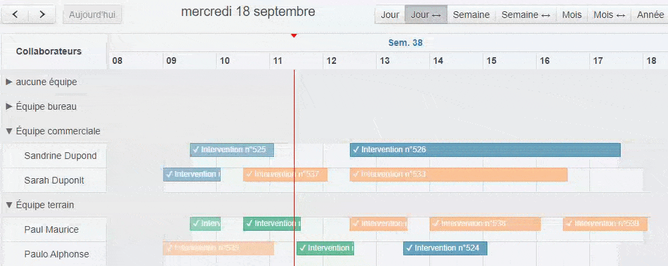
Task: Select the Jour view tab
Action: [x=390, y=15]
